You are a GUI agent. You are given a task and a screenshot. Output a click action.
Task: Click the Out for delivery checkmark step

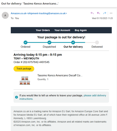coord(73,42)
